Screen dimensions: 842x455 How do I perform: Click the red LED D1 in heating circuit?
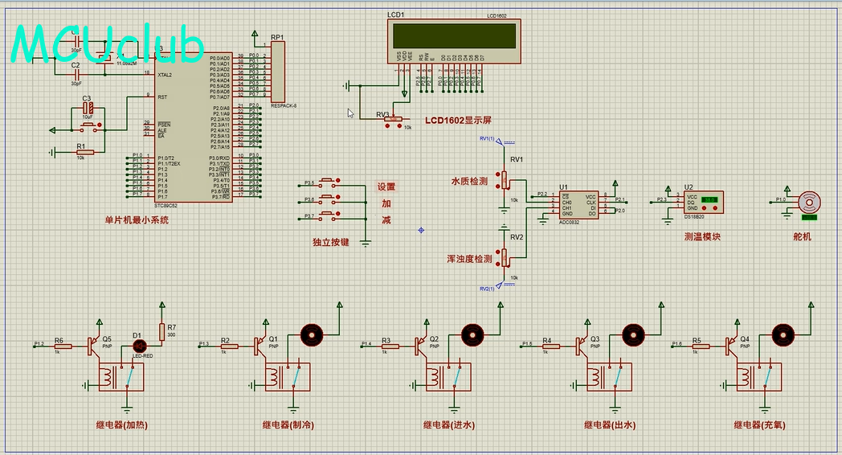coord(137,346)
